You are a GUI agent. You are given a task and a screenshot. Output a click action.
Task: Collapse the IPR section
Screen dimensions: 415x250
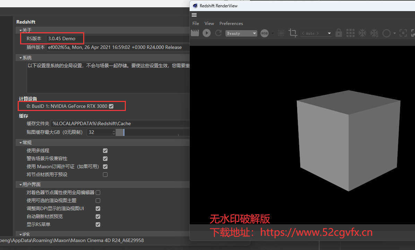click(21, 234)
